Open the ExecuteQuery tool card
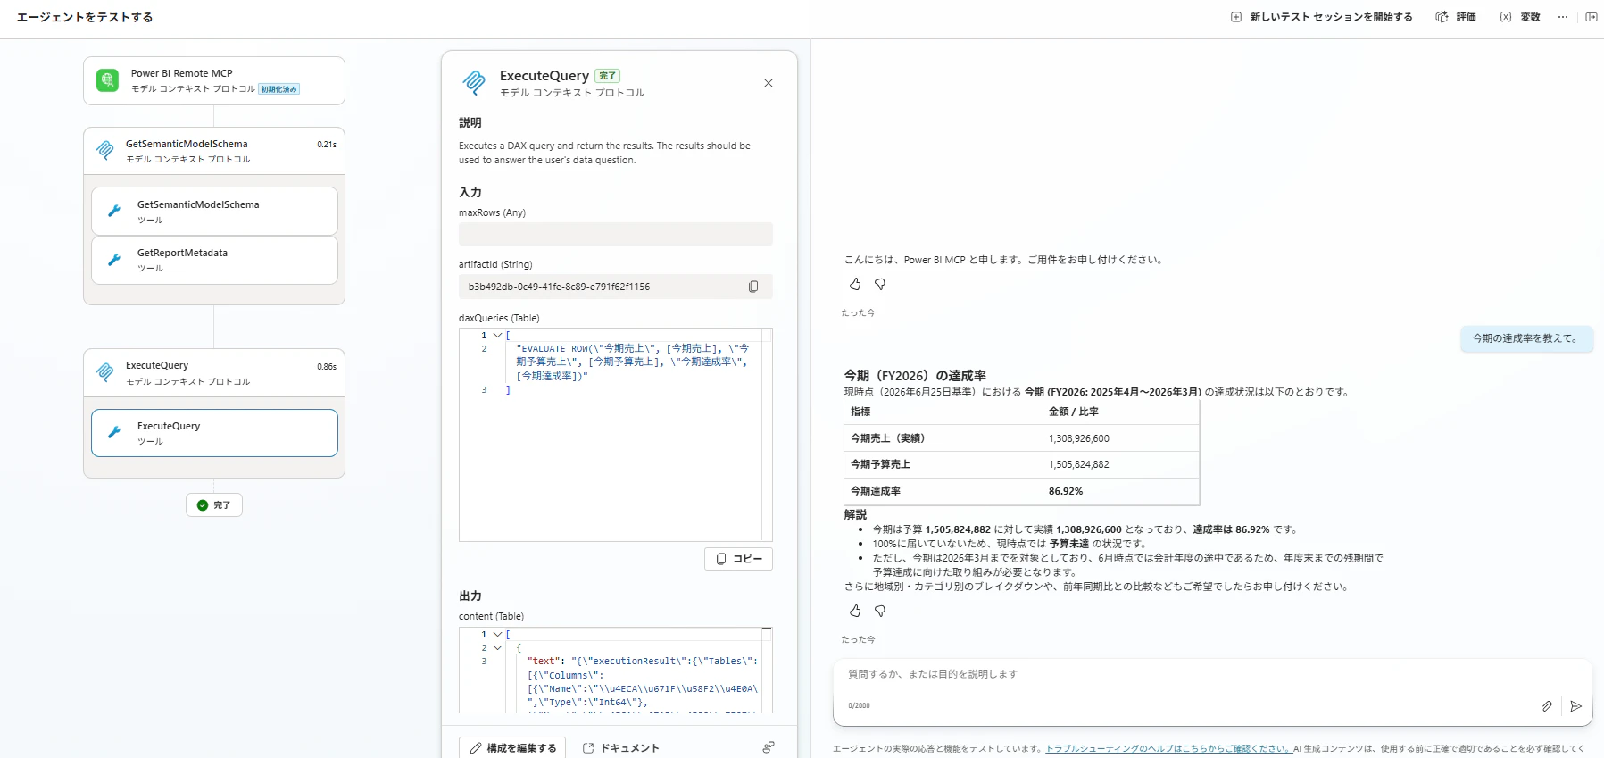The width and height of the screenshot is (1604, 758). 214,433
